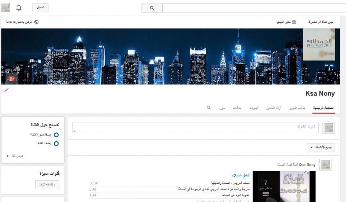Open مدير الفيديو video manager icon
This screenshot has width=346, height=202.
point(294,22)
